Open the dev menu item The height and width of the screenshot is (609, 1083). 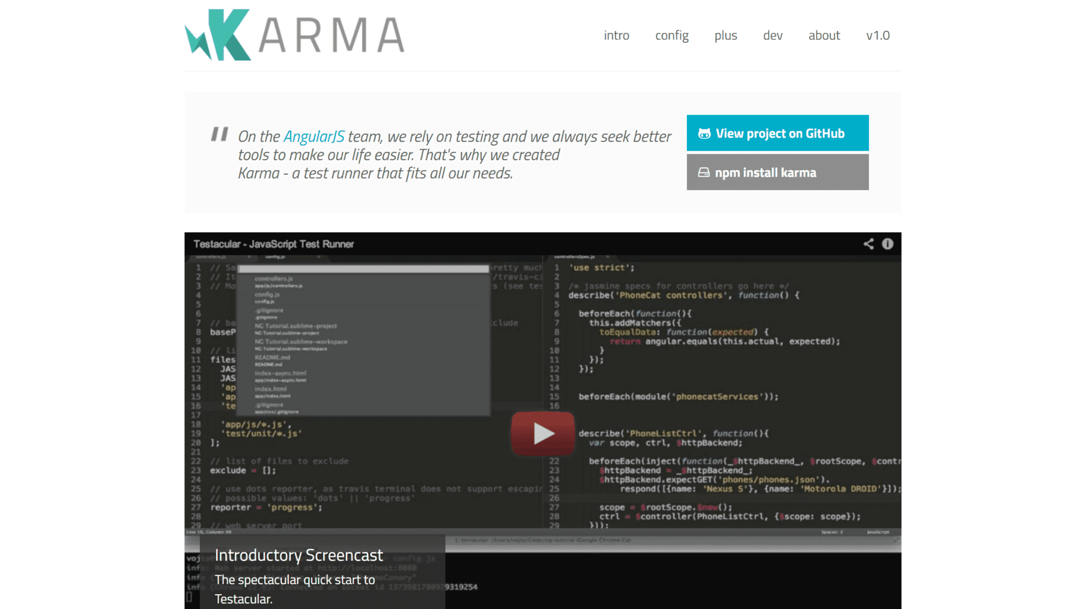(773, 35)
